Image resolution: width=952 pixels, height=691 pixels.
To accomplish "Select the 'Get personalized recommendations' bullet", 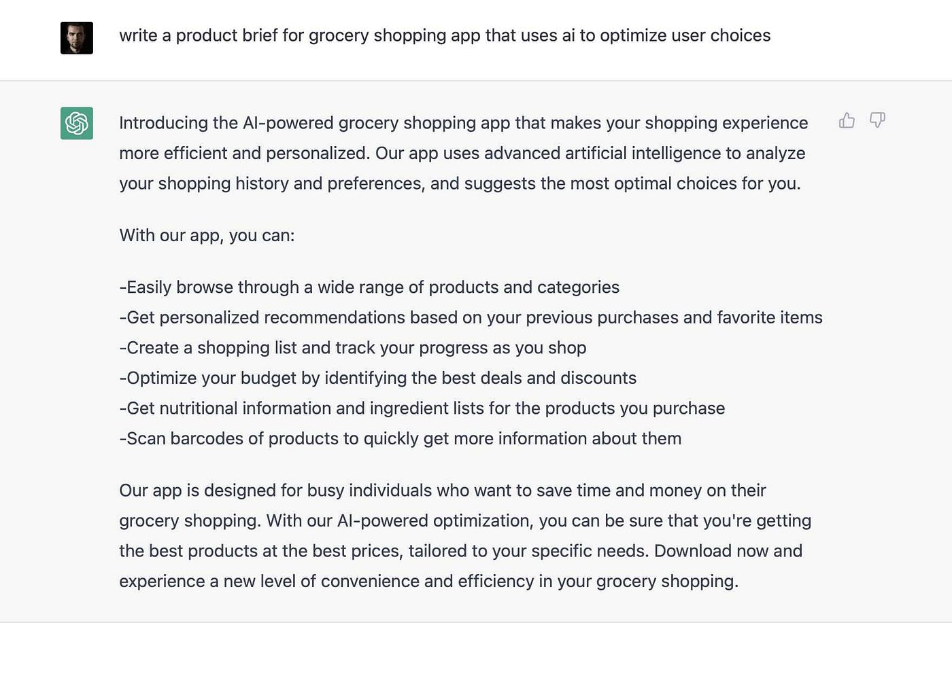I will tap(471, 317).
